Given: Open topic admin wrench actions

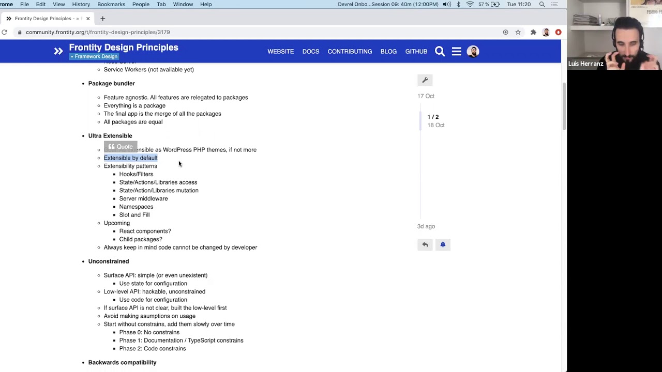Looking at the screenshot, I should 425,80.
